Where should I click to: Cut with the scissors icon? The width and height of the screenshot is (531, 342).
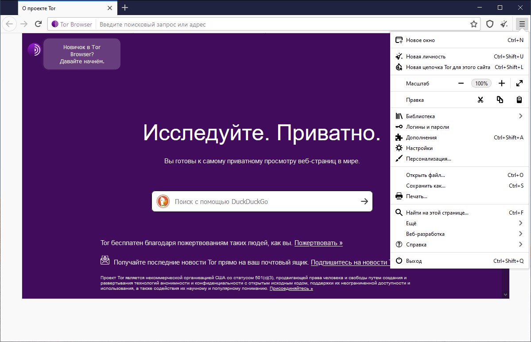(481, 100)
